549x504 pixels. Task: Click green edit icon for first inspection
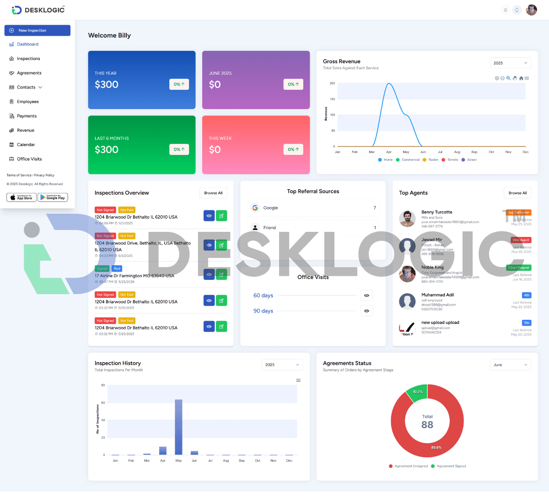coord(221,215)
